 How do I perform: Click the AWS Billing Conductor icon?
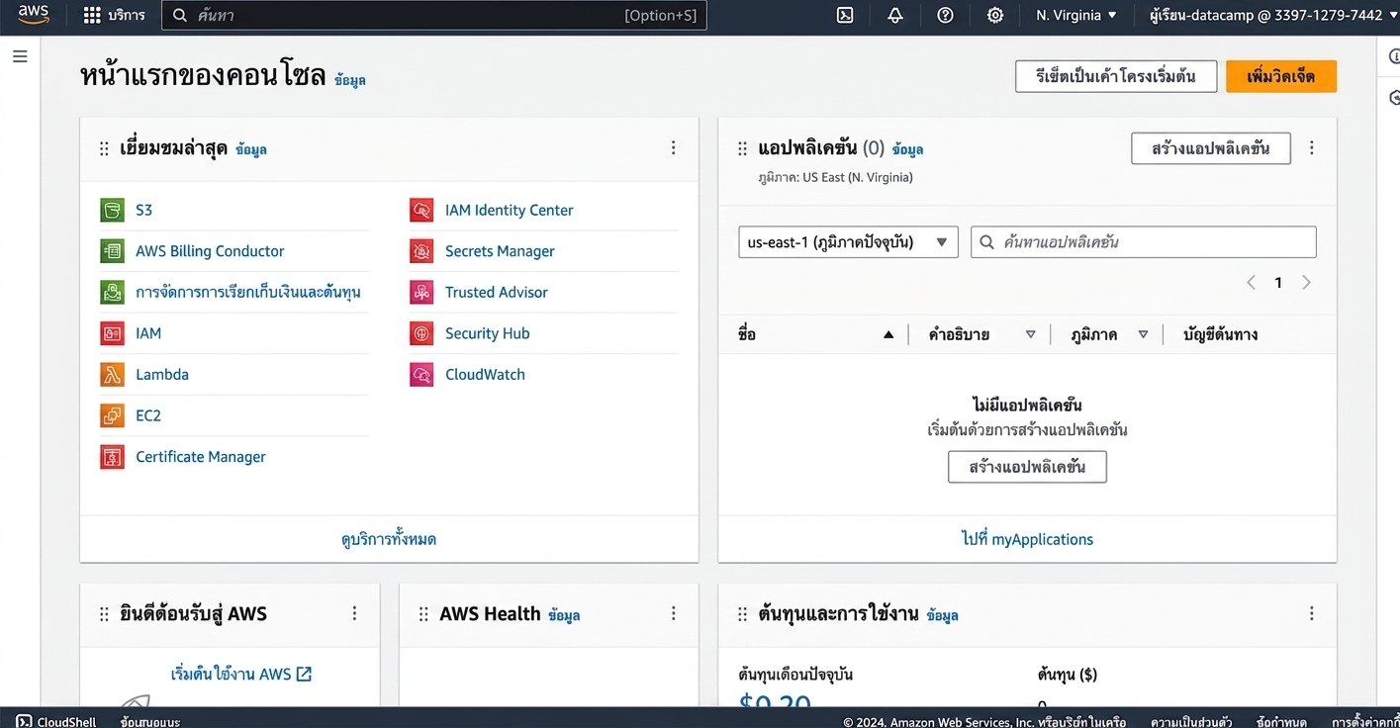[112, 251]
